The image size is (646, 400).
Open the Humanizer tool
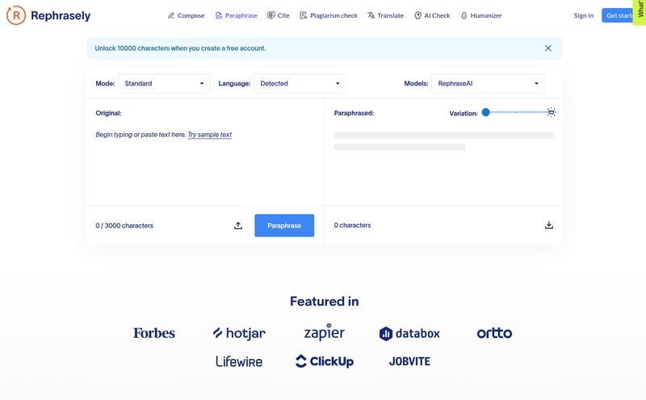[x=481, y=15]
